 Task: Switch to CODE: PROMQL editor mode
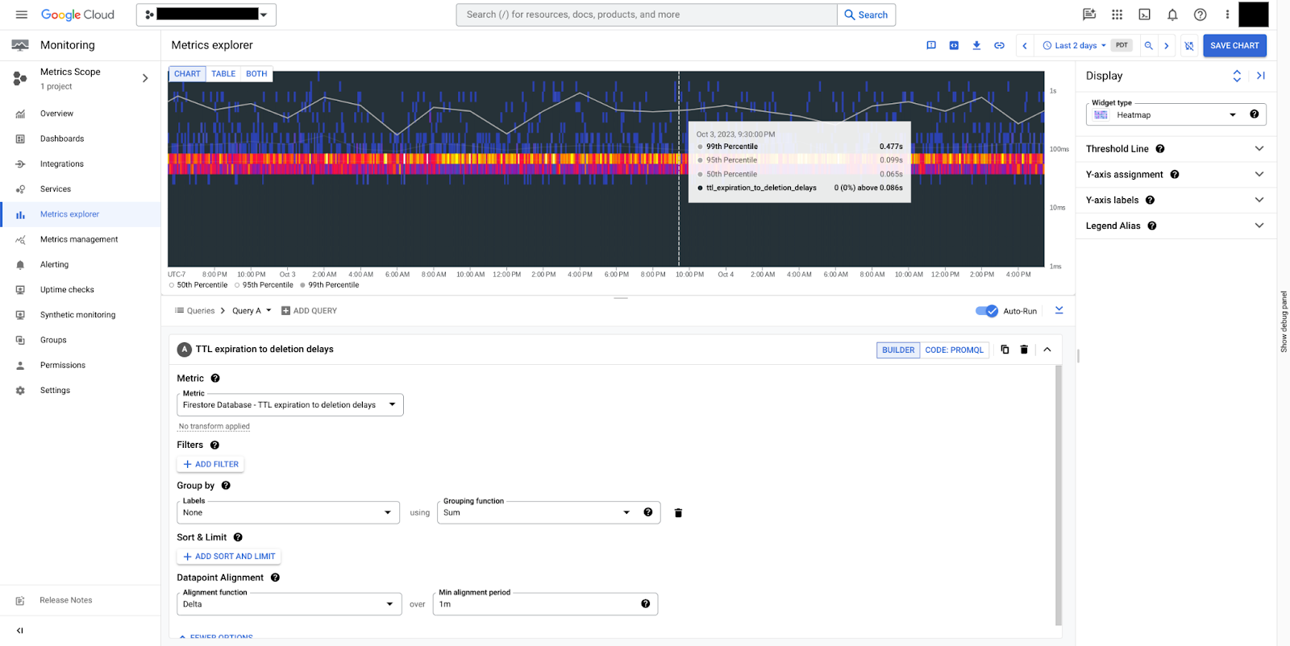pyautogui.click(x=954, y=350)
